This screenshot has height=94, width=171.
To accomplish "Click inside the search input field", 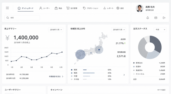I will (22, 18).
